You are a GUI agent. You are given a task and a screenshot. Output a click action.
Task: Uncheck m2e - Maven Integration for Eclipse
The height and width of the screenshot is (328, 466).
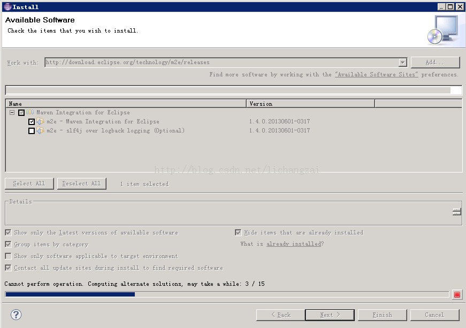(x=32, y=122)
